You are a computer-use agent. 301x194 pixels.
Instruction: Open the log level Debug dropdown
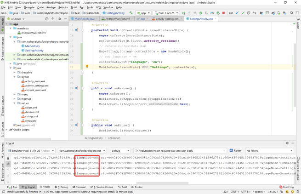pyautogui.click(x=120, y=150)
